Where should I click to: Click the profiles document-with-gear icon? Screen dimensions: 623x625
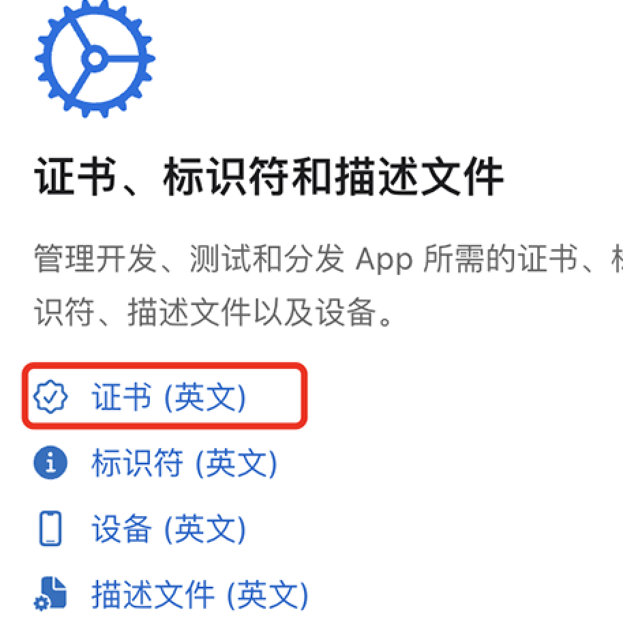[50, 594]
